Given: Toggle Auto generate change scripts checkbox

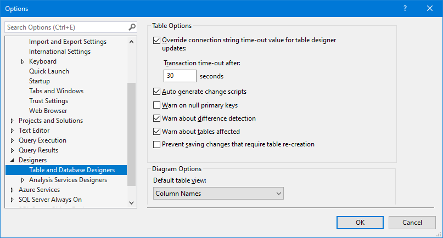Looking at the screenshot, I should pyautogui.click(x=157, y=92).
